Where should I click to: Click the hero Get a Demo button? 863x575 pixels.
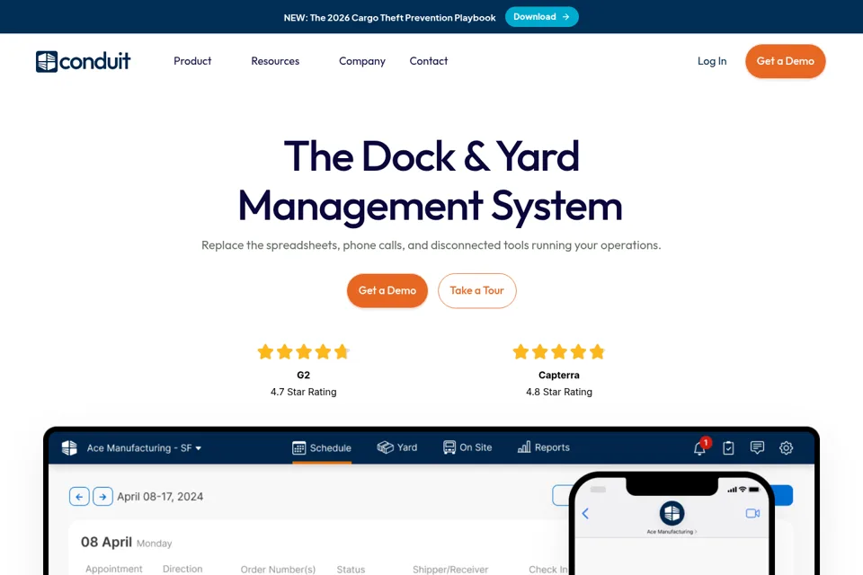[387, 290]
